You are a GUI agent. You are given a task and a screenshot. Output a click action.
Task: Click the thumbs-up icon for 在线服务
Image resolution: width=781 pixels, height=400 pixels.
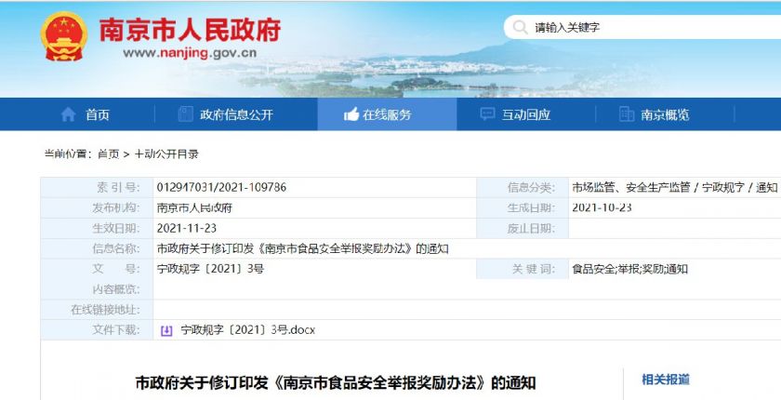tap(351, 114)
